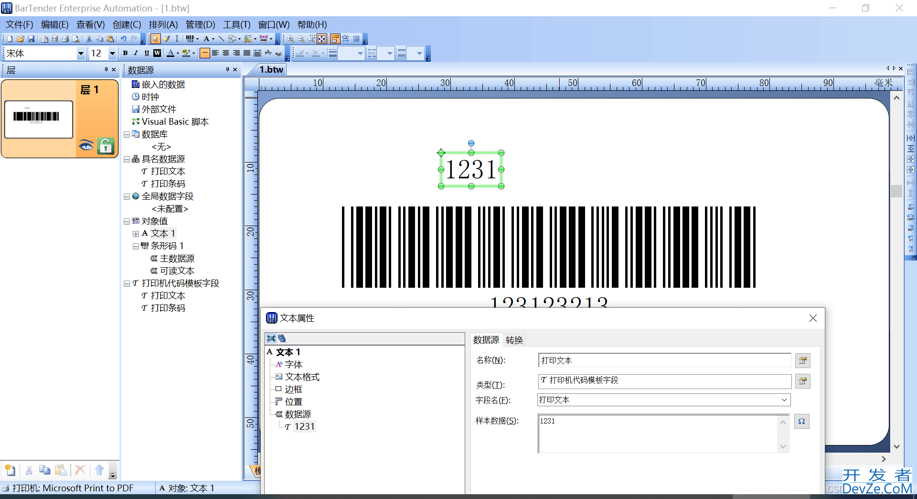
Task: Pick the pointer selection tool
Action: 155,39
